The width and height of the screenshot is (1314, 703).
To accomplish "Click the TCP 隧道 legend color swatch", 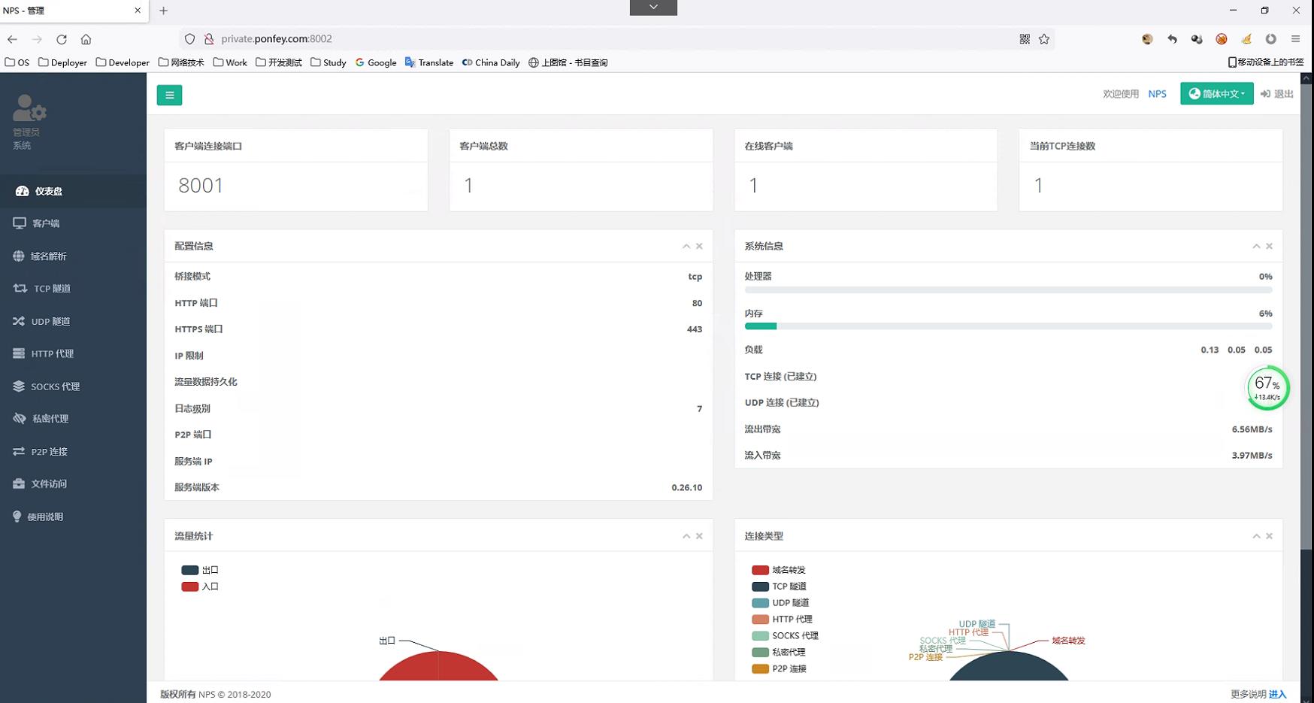I will pos(760,586).
